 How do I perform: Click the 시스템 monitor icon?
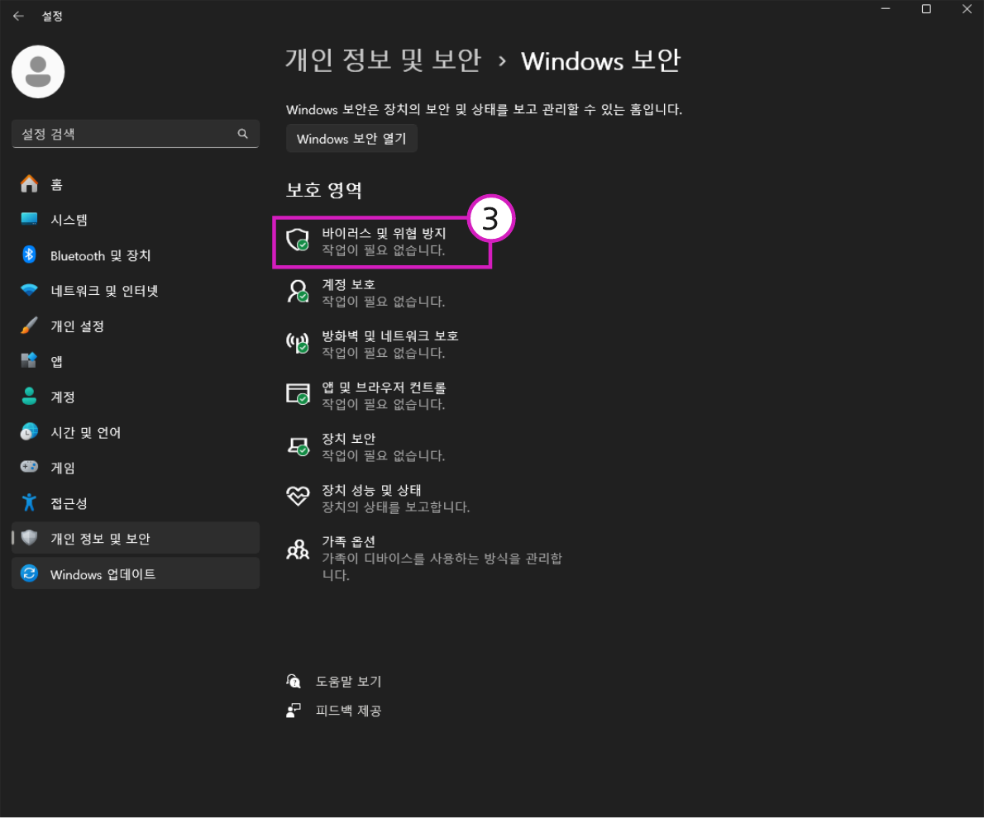point(29,219)
